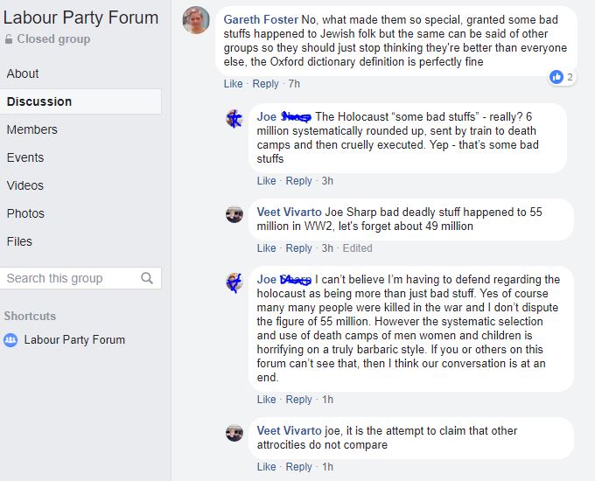The height and width of the screenshot is (481, 595).
Task: Open the Videos section
Action: (25, 185)
